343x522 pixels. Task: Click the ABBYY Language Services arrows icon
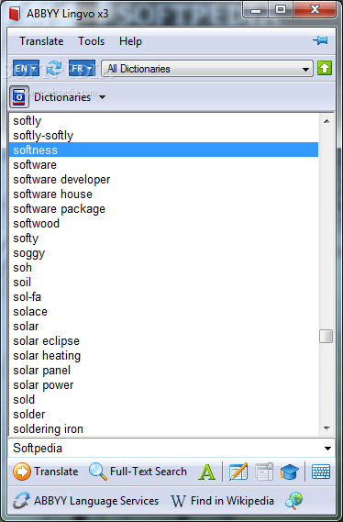[22, 501]
